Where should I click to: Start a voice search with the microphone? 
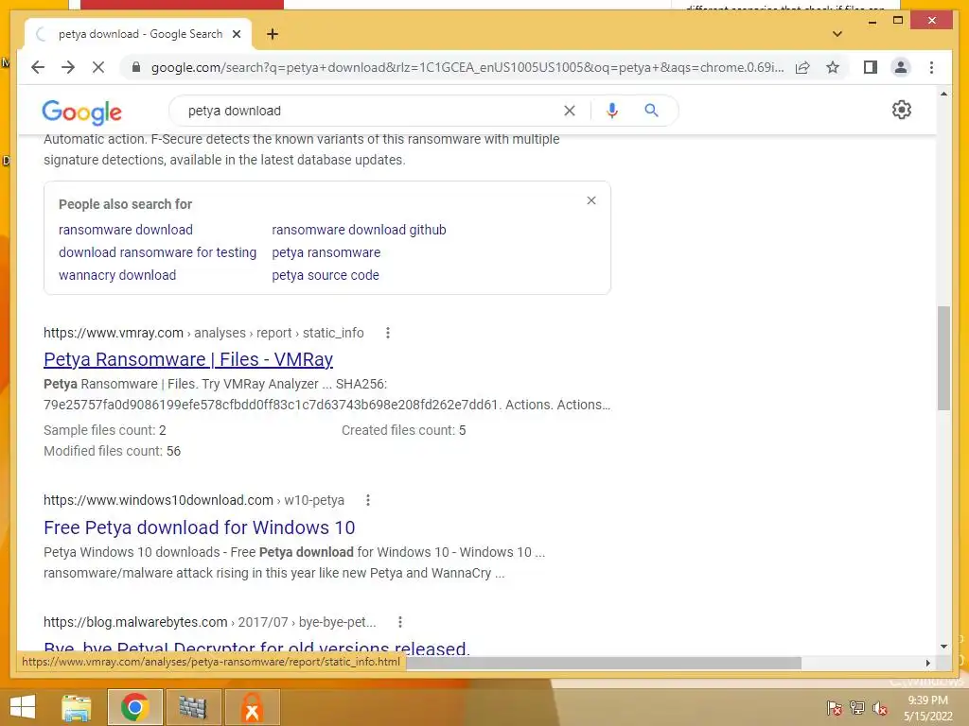[612, 111]
